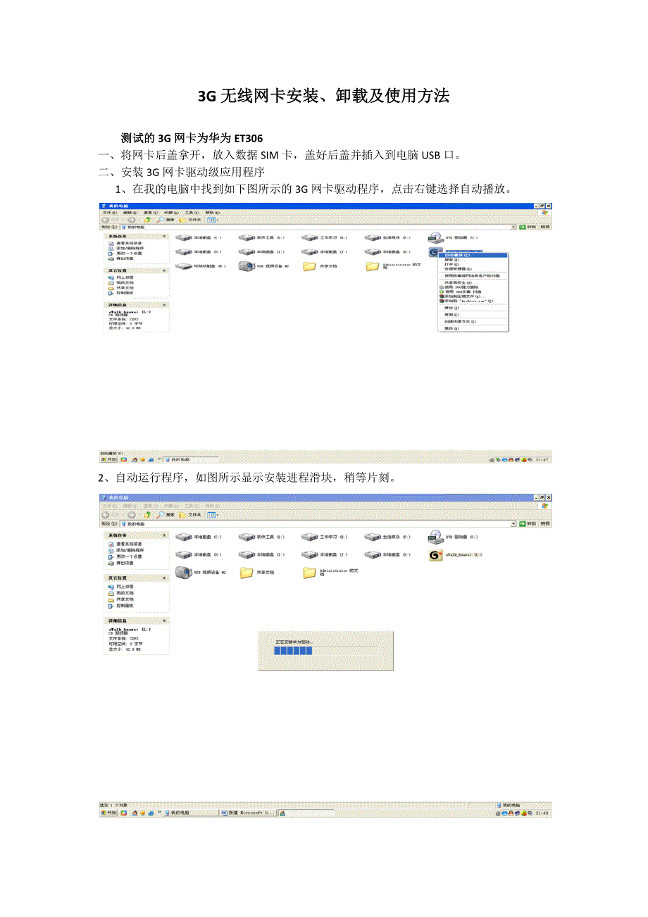Open 生活娱乐 (F:) drive in lower window
Viewport: 648px width, 917px height.
click(373, 537)
